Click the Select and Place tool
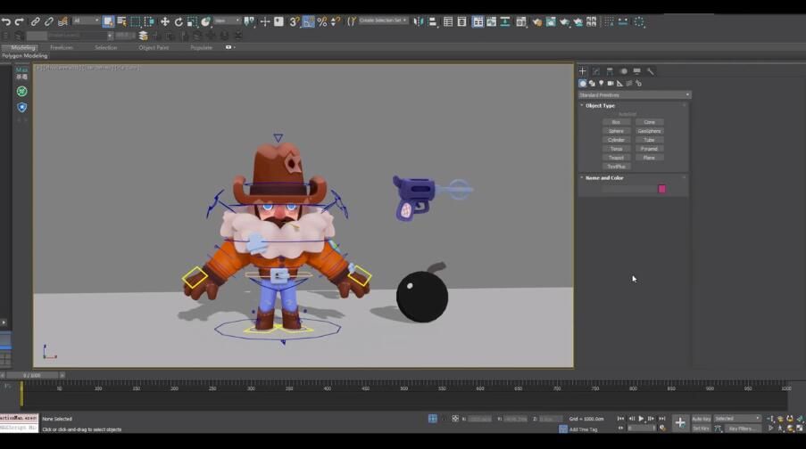Viewport: 806px width, 449px height. (205, 21)
